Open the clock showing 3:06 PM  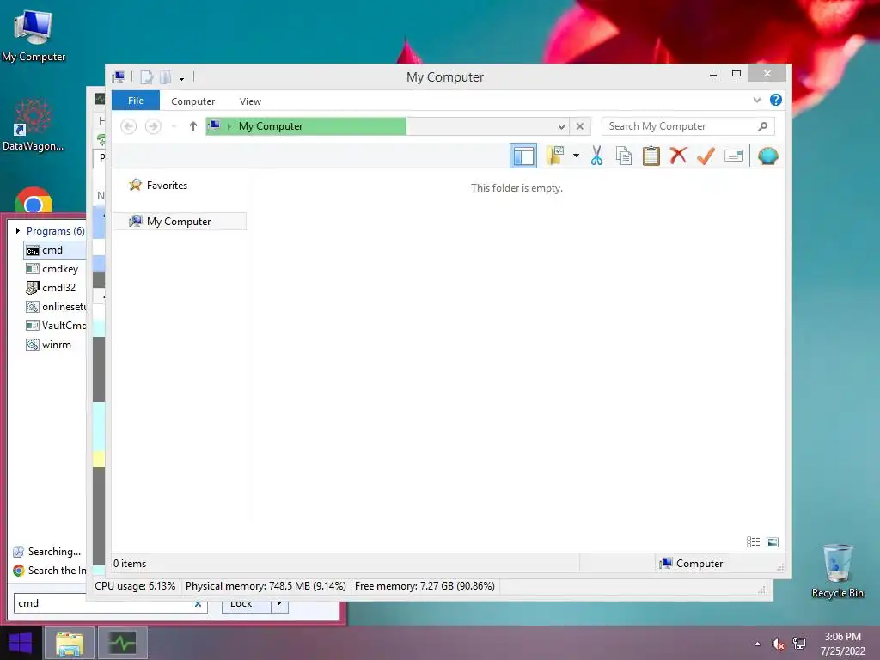(843, 643)
